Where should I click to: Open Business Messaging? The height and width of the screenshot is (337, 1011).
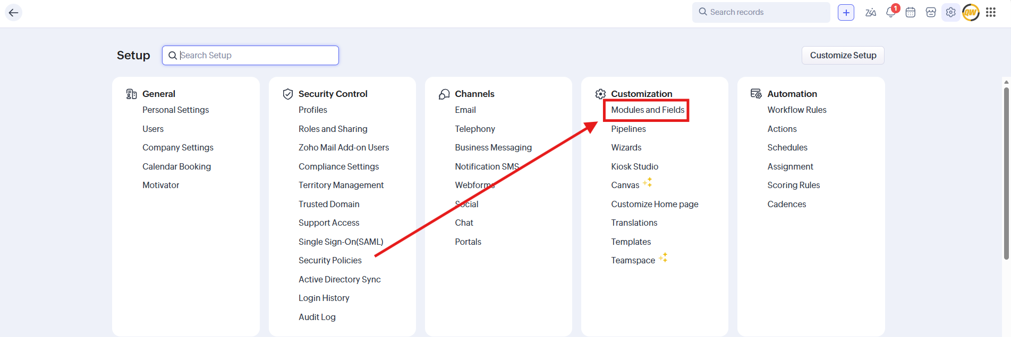494,147
